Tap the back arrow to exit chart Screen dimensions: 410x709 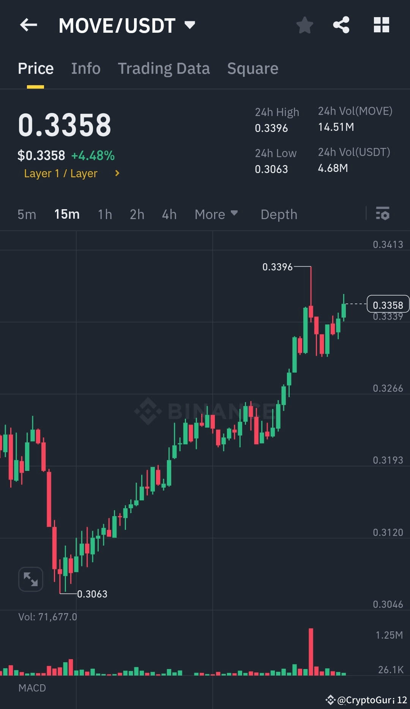28,25
